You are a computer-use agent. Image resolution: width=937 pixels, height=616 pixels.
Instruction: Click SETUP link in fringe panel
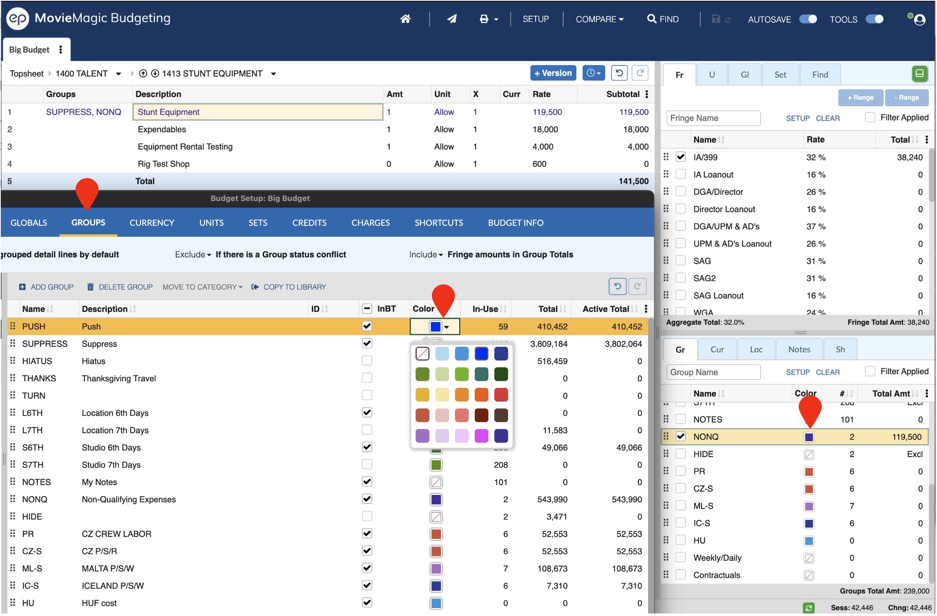pyautogui.click(x=798, y=118)
